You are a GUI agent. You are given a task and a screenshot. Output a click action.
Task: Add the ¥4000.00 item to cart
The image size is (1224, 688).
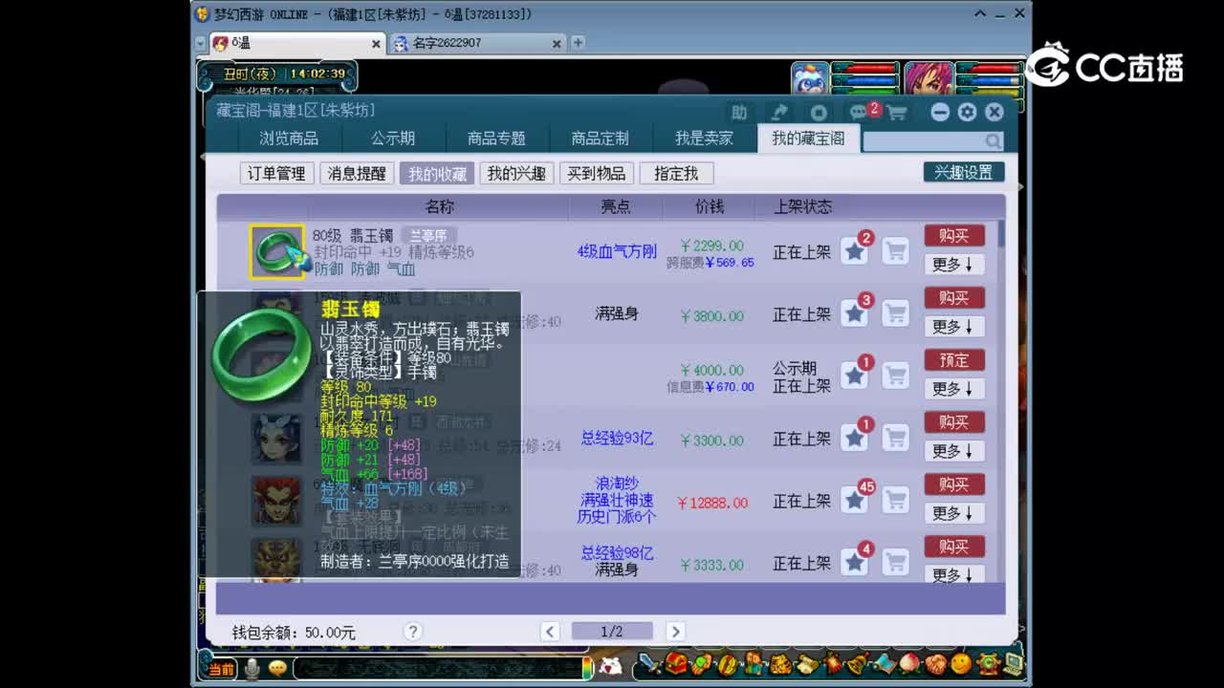(895, 376)
